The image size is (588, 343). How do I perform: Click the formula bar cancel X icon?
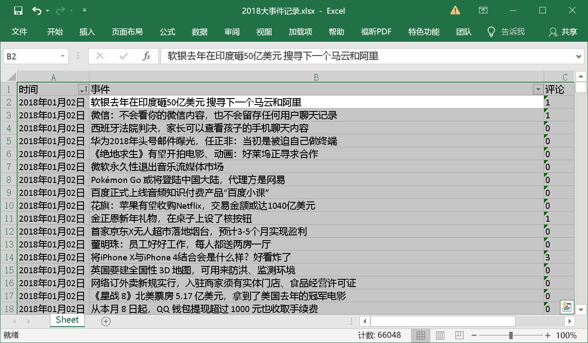coord(100,56)
